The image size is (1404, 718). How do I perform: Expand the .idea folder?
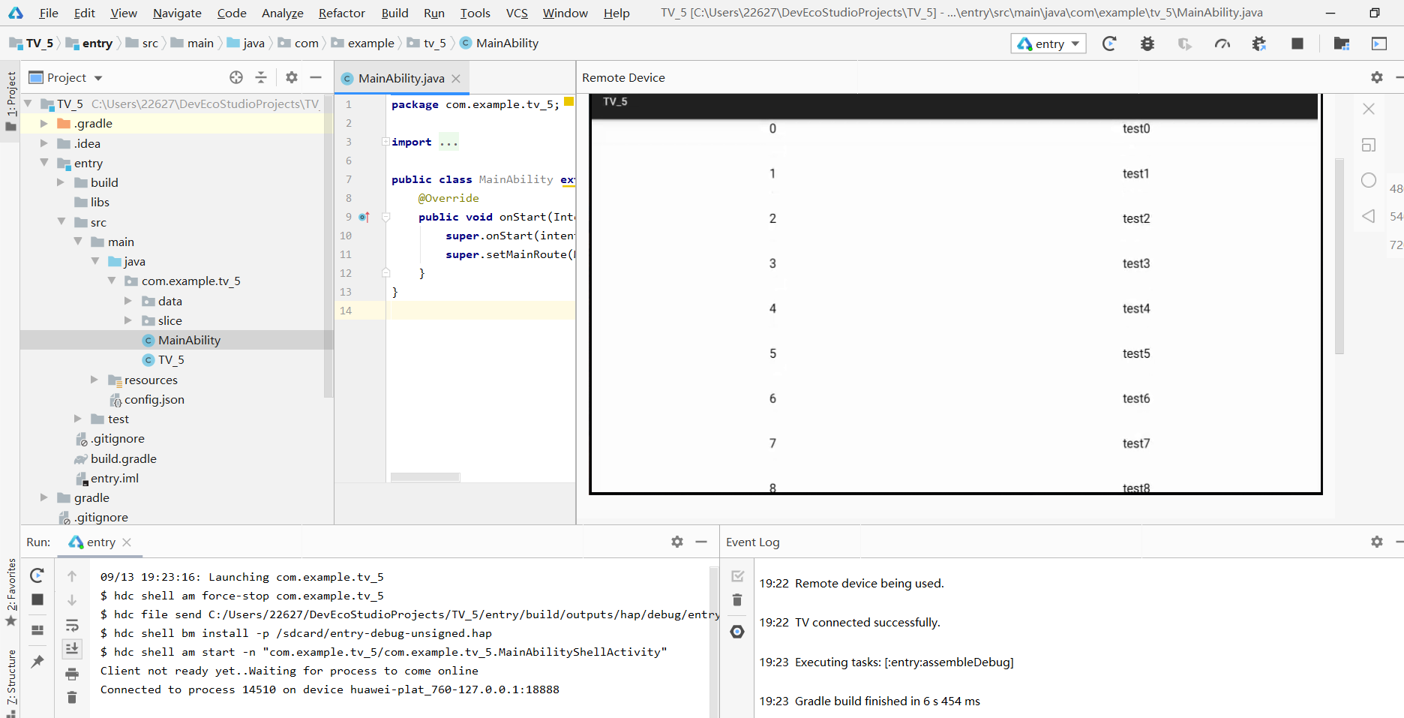pos(43,143)
